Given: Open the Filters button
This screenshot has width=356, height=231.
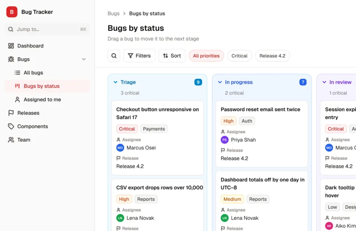Looking at the screenshot, I should [x=139, y=56].
